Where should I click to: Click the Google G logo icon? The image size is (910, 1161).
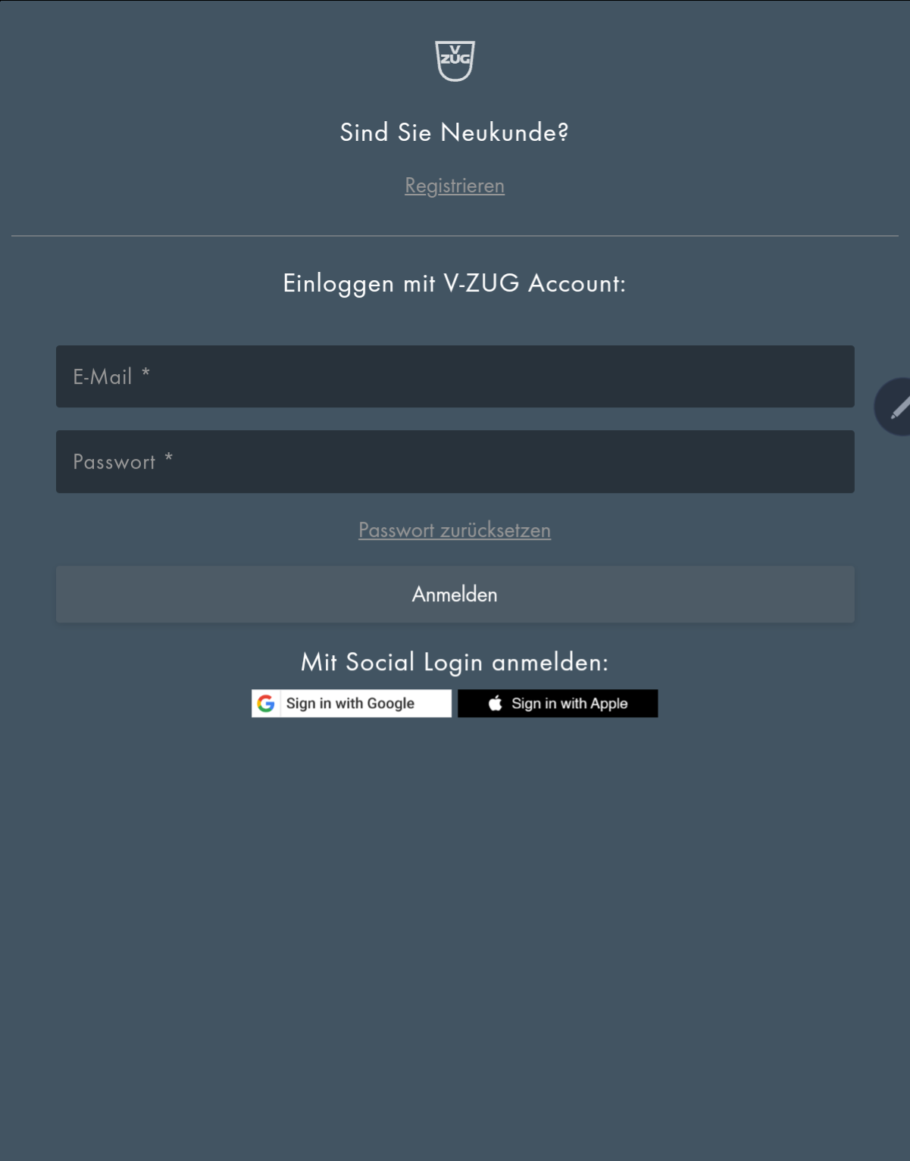[x=266, y=704]
